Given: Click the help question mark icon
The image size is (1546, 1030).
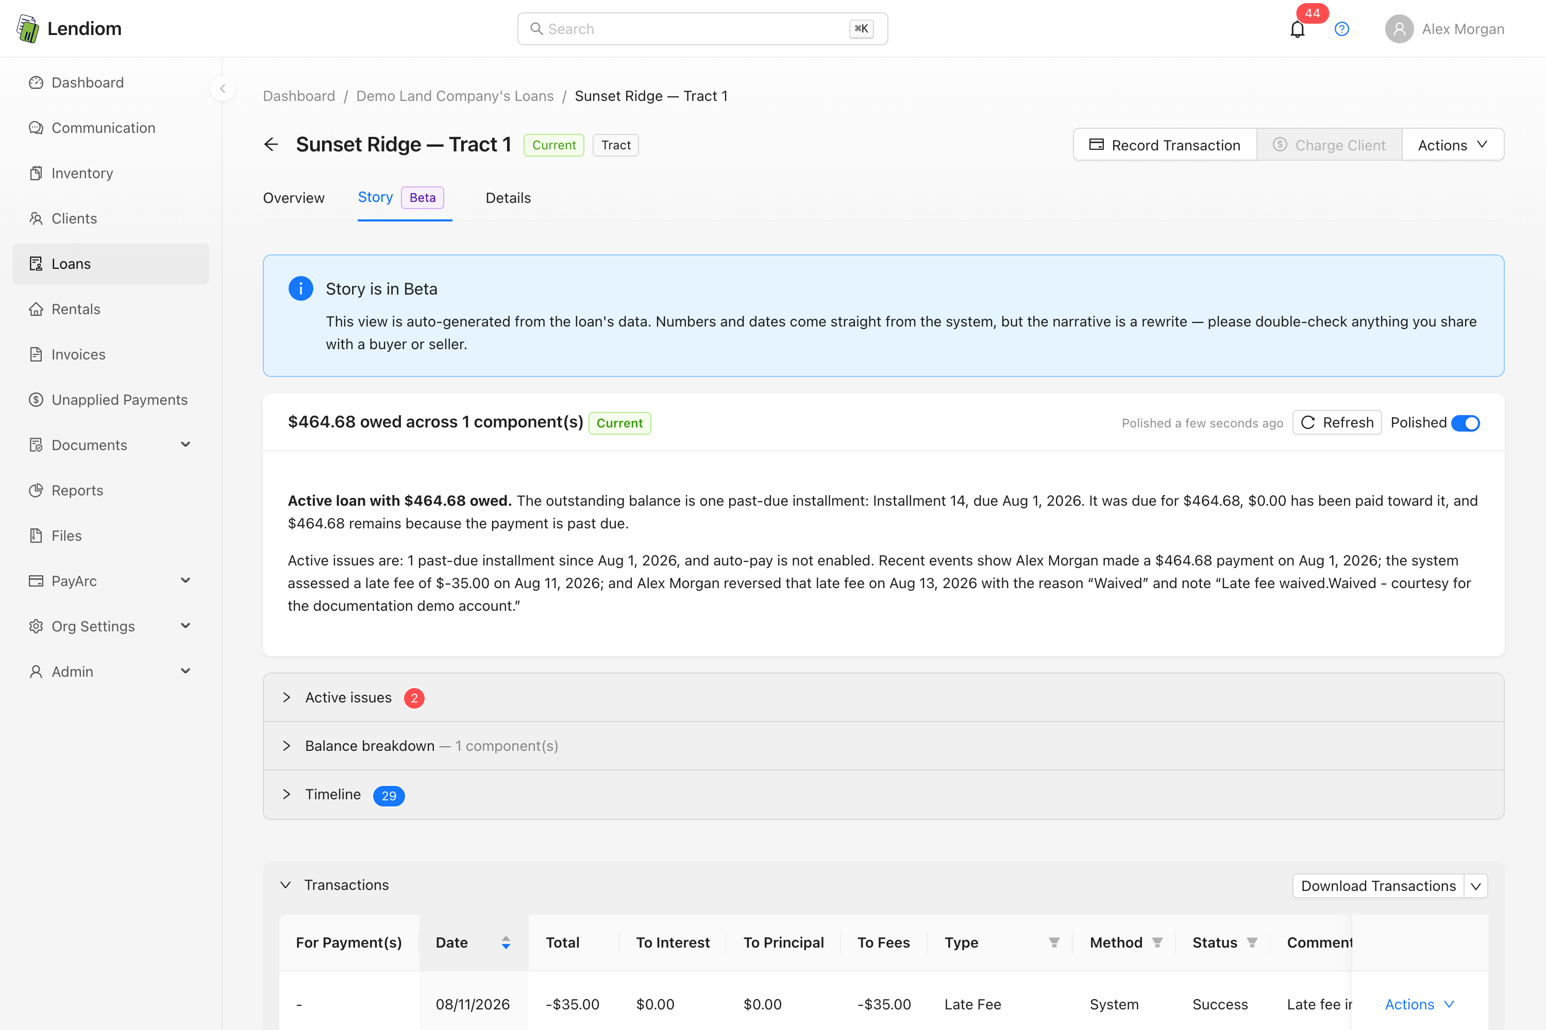Looking at the screenshot, I should 1341,29.
